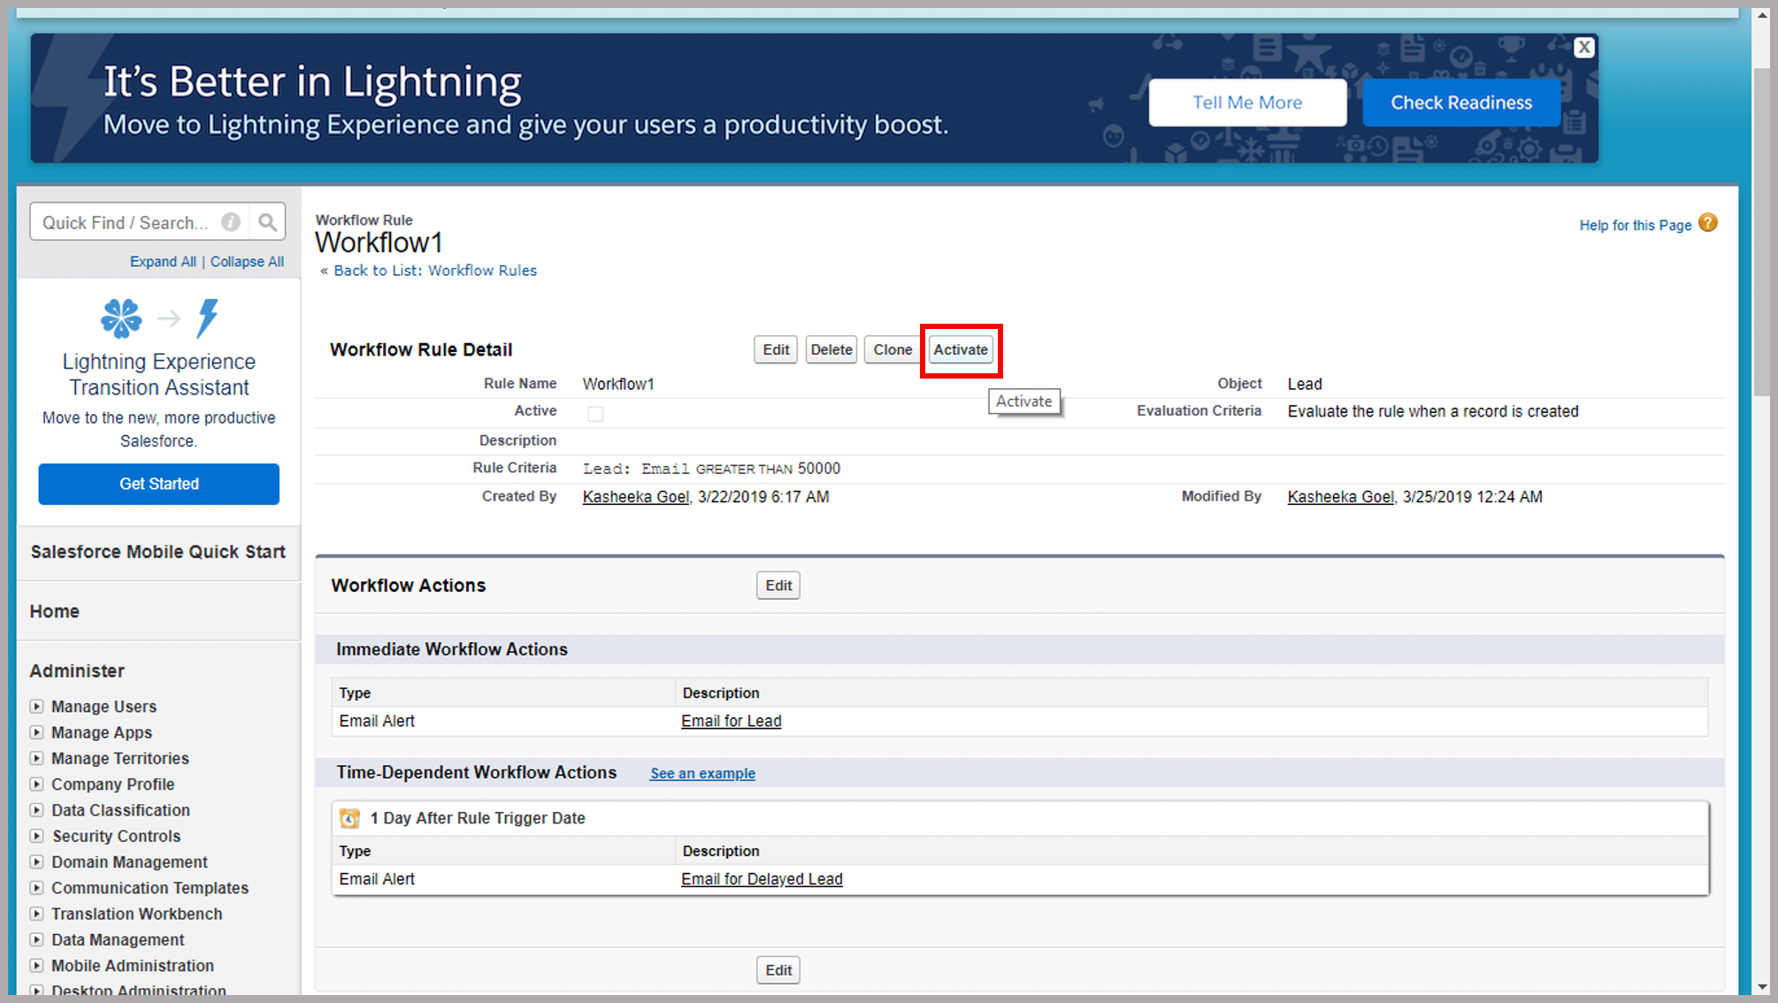
Task: Click the Edit button in Workflow Actions
Action: tap(778, 584)
